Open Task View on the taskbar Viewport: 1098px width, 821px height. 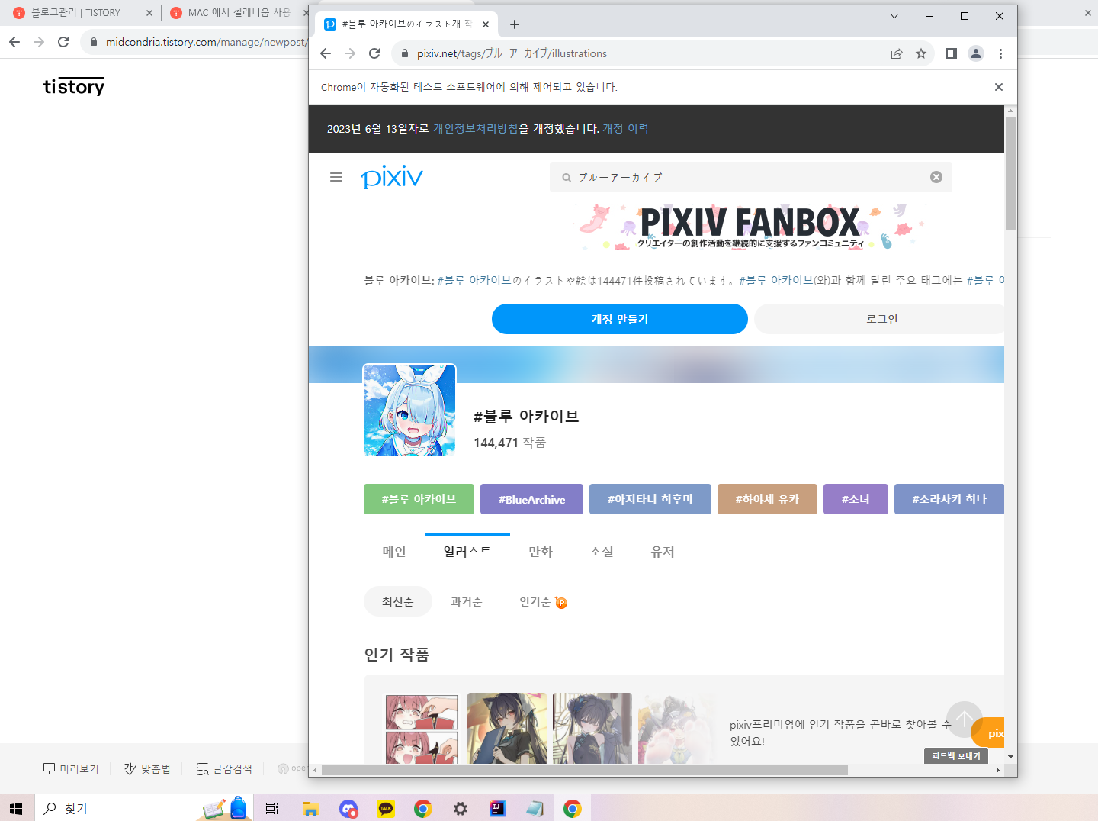point(272,808)
